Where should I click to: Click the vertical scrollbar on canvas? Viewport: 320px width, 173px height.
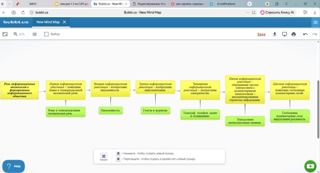point(318,109)
